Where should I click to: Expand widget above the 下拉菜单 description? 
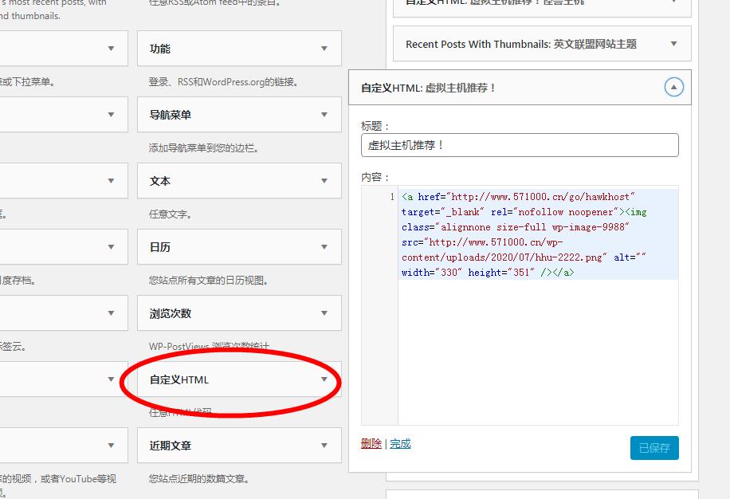pyautogui.click(x=111, y=49)
